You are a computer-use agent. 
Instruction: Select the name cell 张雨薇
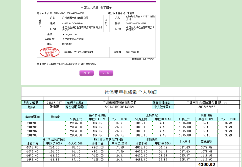tap(54, 107)
